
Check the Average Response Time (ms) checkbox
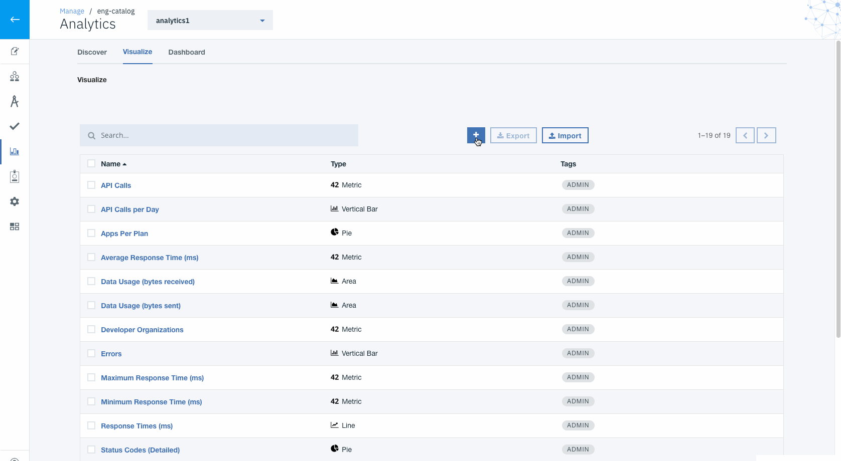click(91, 257)
